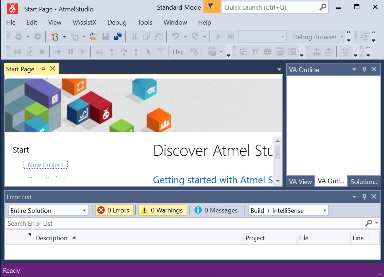Click the Registers 0X toolbar icon
The image size is (384, 277).
[256, 52]
